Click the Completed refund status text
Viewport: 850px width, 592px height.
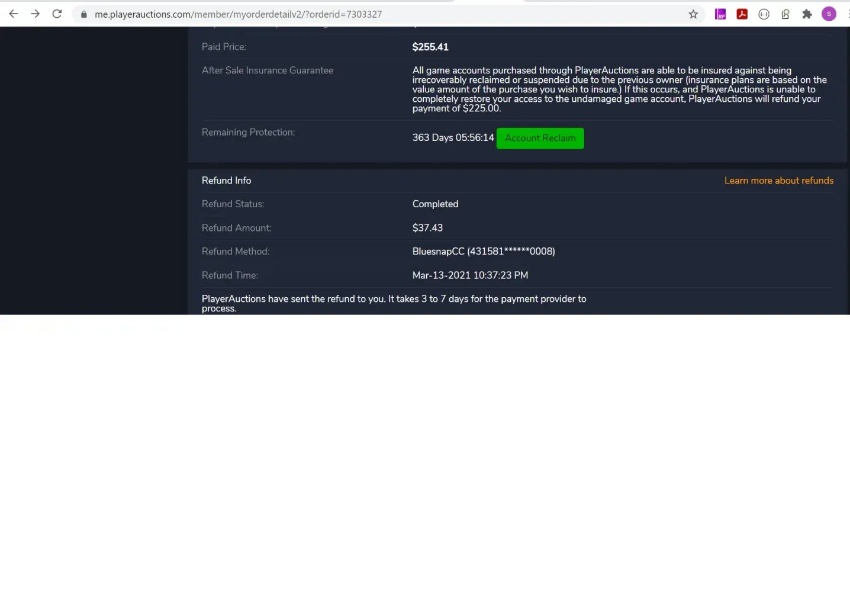(435, 204)
